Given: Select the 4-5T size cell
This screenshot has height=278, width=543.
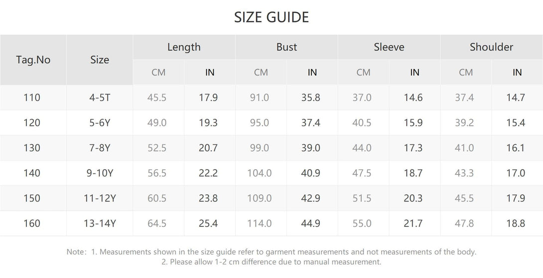Looking at the screenshot, I should point(100,97).
